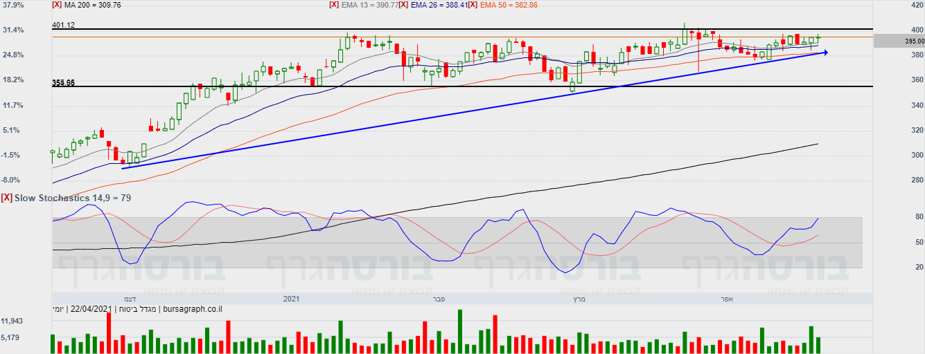This screenshot has height=354, width=925.
Task: Click the 401.12 resistance level label
Action: 63,25
